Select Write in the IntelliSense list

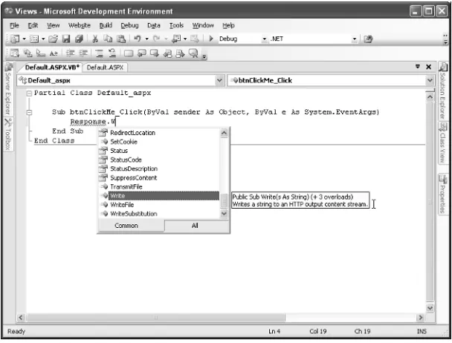pos(159,196)
